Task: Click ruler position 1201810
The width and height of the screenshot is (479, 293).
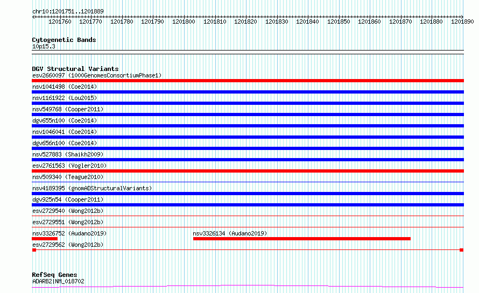Action: click(215, 22)
